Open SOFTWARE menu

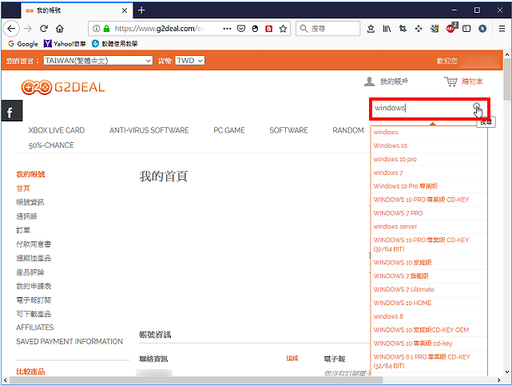[x=288, y=130]
